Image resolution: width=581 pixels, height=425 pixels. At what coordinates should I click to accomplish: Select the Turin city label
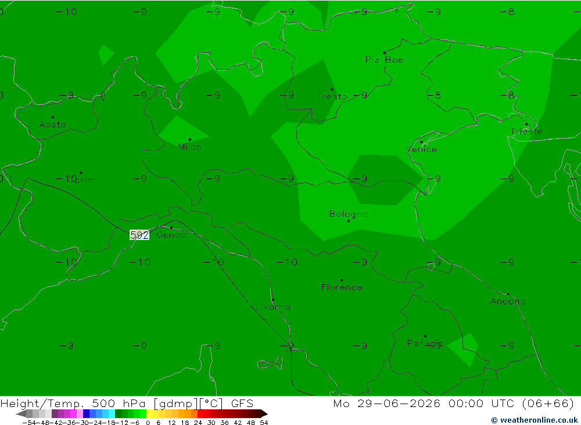81,180
